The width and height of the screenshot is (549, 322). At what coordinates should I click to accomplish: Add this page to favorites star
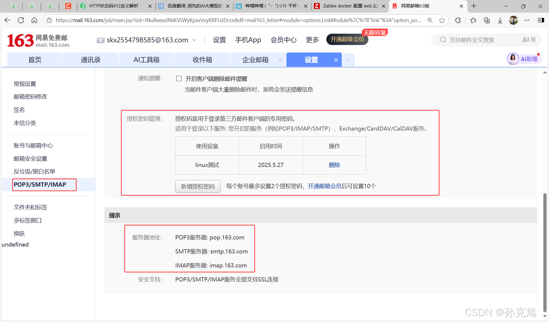click(x=442, y=20)
